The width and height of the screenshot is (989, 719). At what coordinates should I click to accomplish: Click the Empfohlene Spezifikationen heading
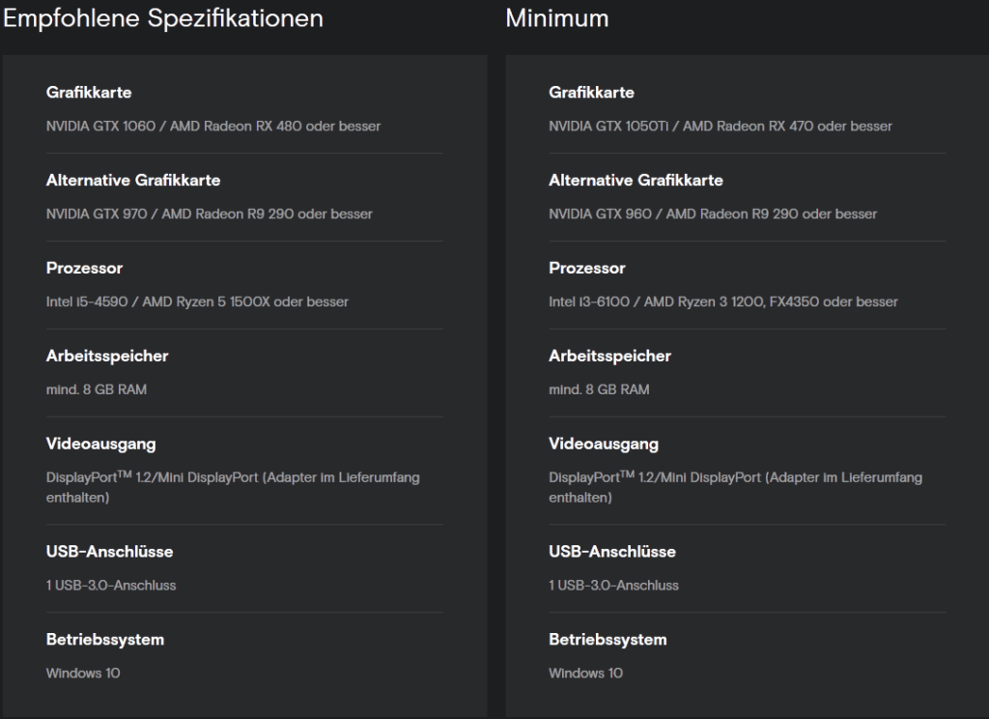click(162, 19)
